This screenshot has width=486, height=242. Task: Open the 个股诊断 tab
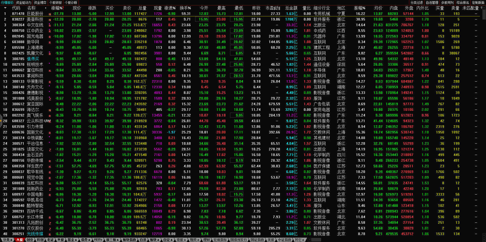coord(71,3)
